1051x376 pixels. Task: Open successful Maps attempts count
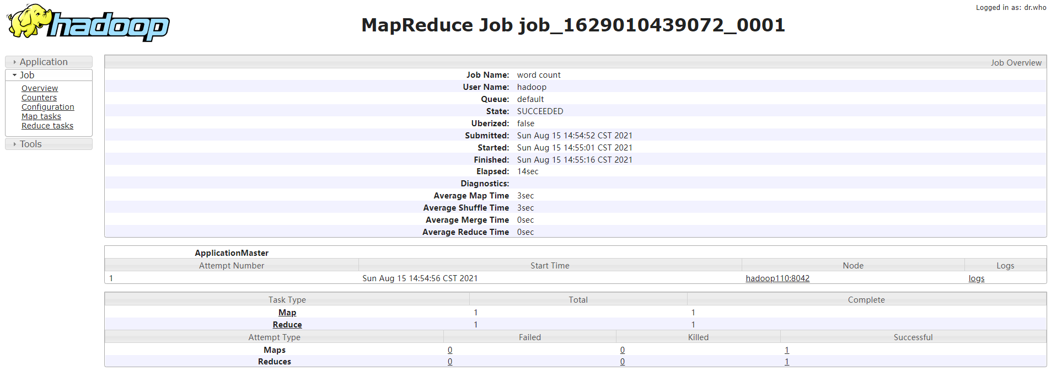click(787, 350)
